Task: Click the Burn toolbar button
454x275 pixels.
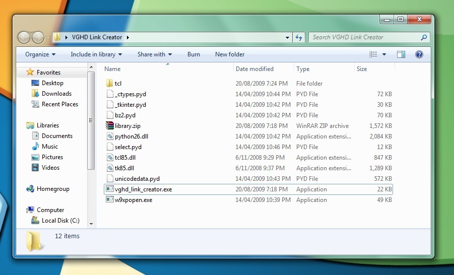Action: pyautogui.click(x=193, y=54)
